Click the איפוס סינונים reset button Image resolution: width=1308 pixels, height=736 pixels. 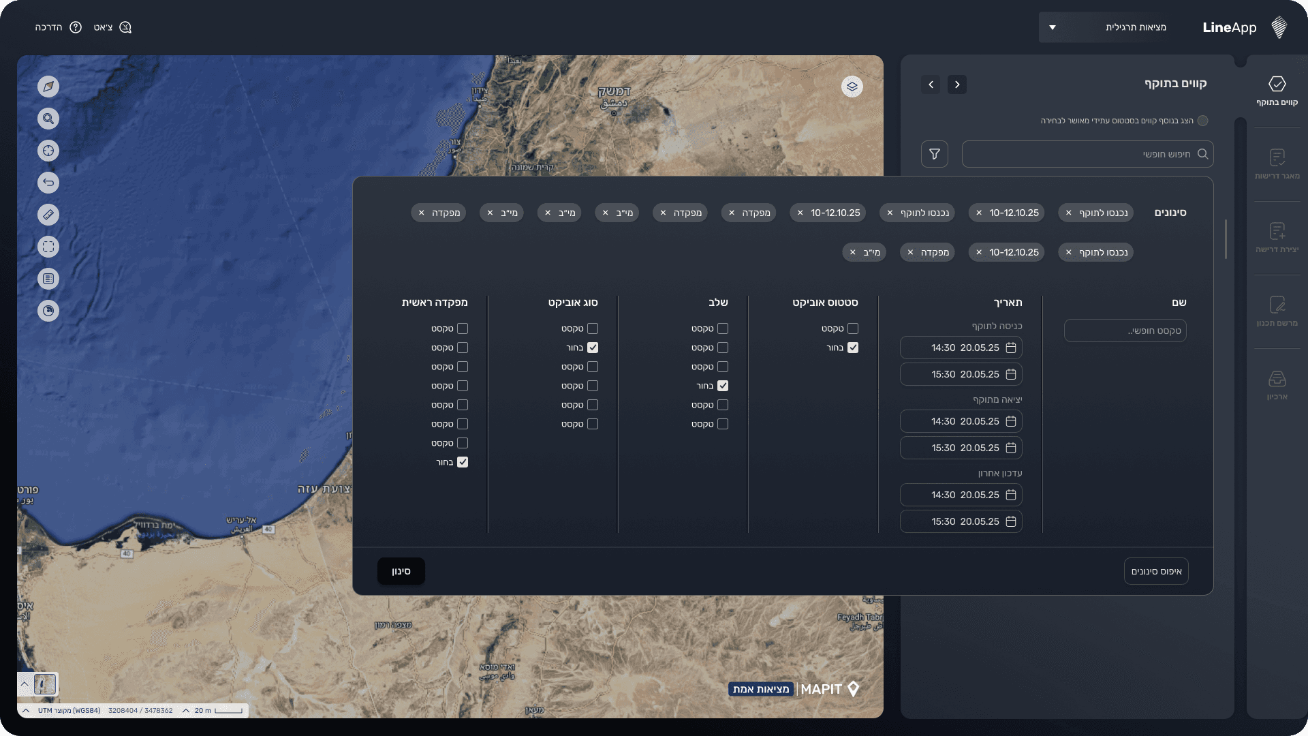coord(1156,571)
